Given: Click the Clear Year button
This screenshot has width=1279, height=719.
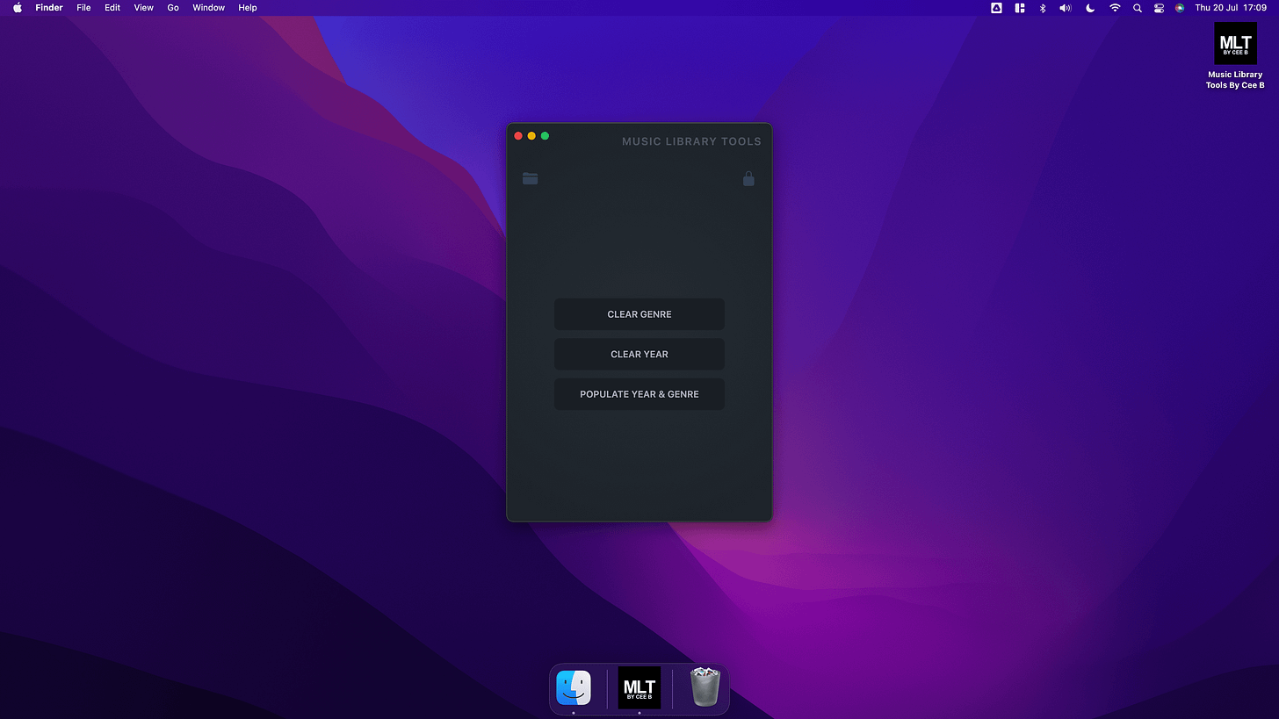Looking at the screenshot, I should [639, 354].
